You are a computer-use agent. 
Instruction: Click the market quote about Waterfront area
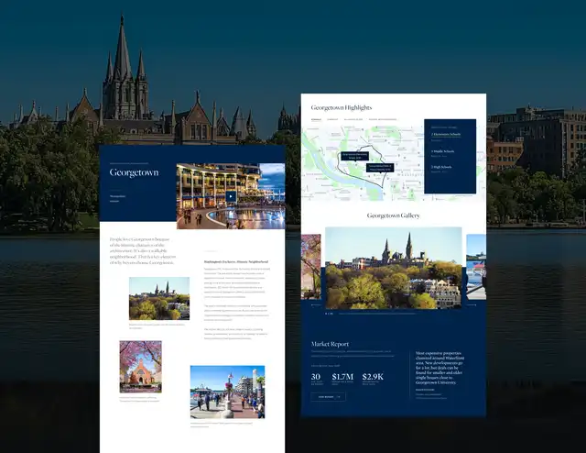coord(440,368)
